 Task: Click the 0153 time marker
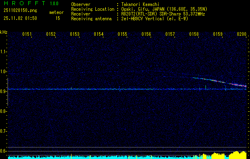75,35
